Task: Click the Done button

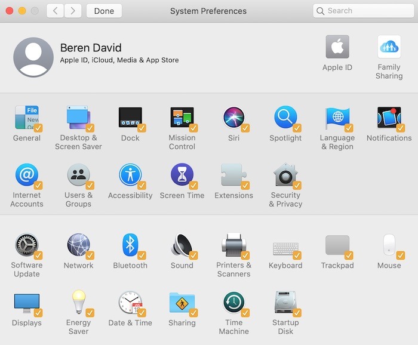Action: (x=104, y=11)
